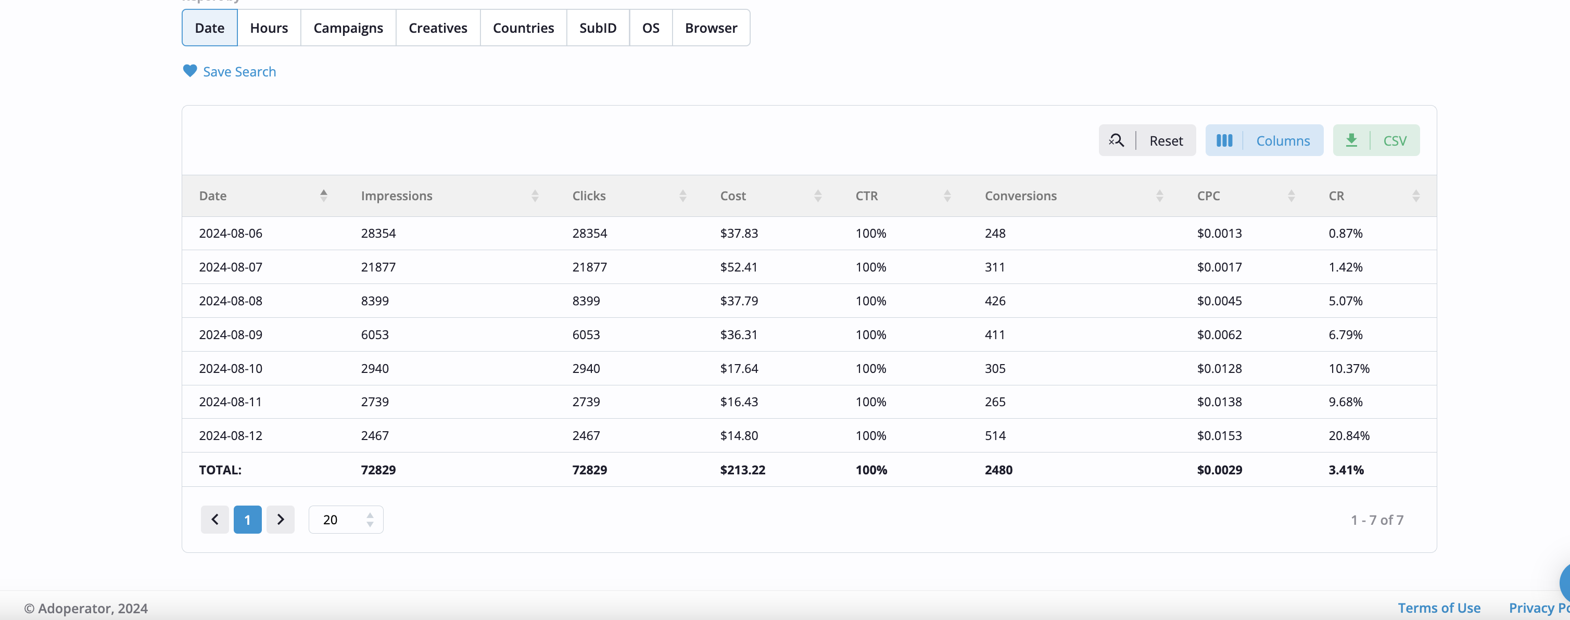Image resolution: width=1570 pixels, height=620 pixels.
Task: Click the TOTAL: row label
Action: click(220, 470)
